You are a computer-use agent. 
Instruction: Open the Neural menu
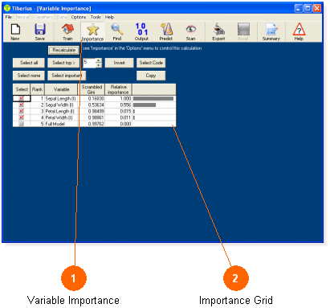click(x=22, y=17)
